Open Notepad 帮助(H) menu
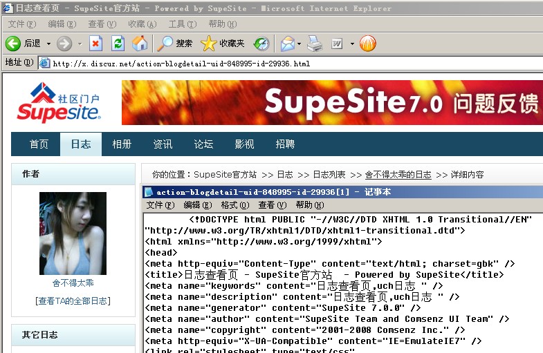Viewport: 543px width, 353px height. [310, 205]
